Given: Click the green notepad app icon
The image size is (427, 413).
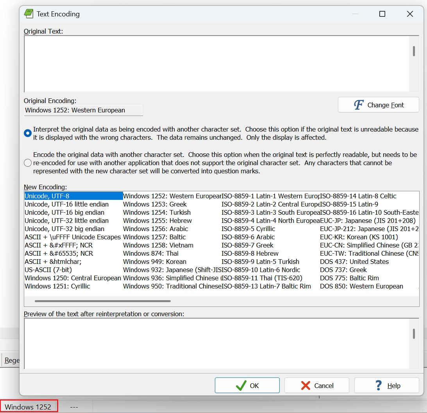Looking at the screenshot, I should 29,13.
